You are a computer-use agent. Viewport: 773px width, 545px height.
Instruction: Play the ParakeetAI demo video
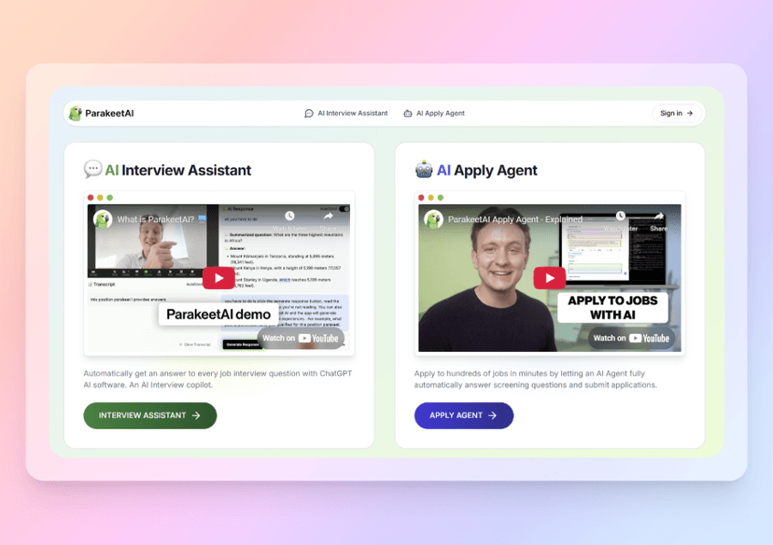click(218, 278)
